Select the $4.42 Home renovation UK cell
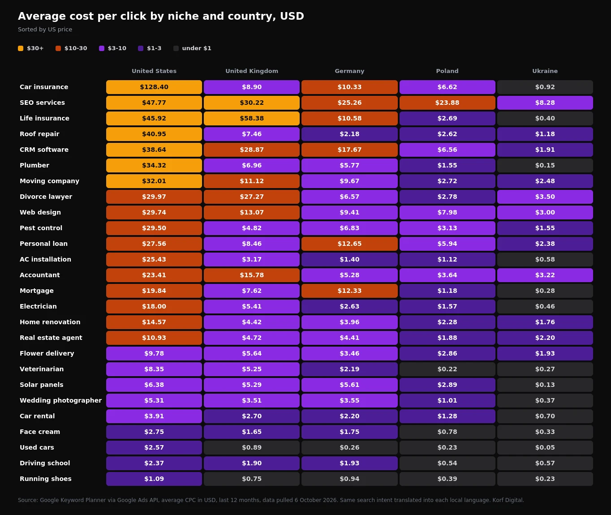Viewport: 611px width, 515px height. pyautogui.click(x=252, y=322)
